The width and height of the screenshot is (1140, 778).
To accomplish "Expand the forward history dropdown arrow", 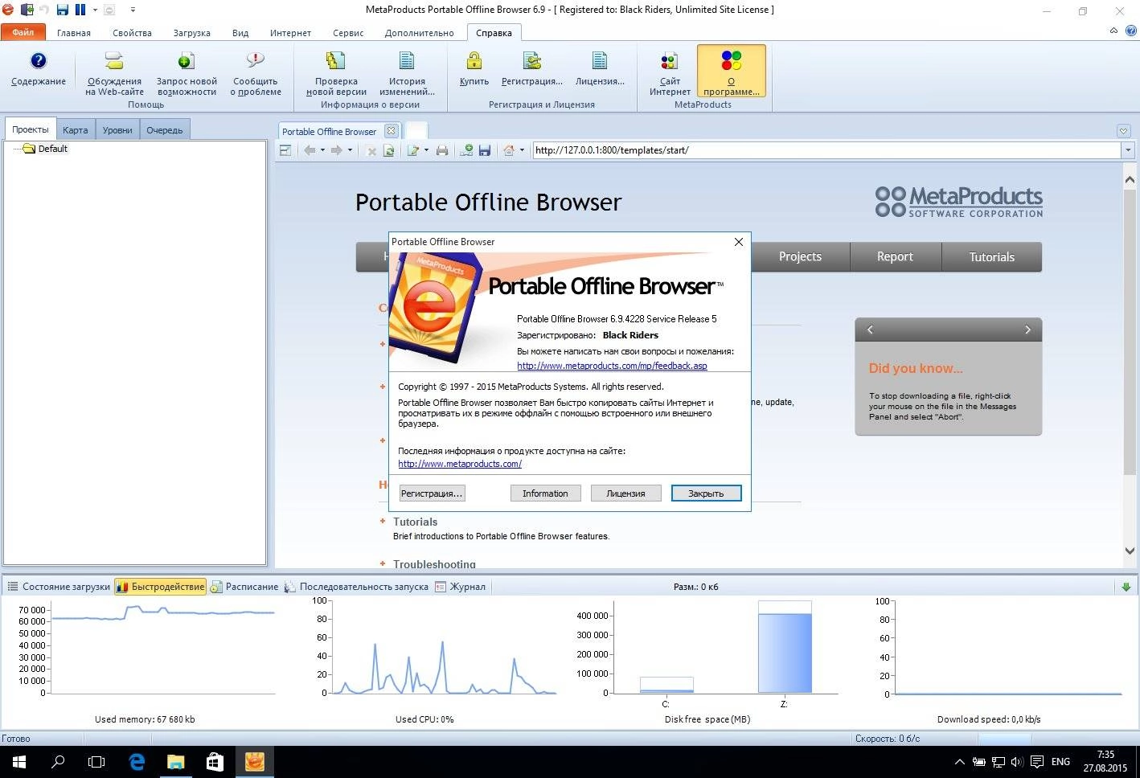I will pos(350,150).
